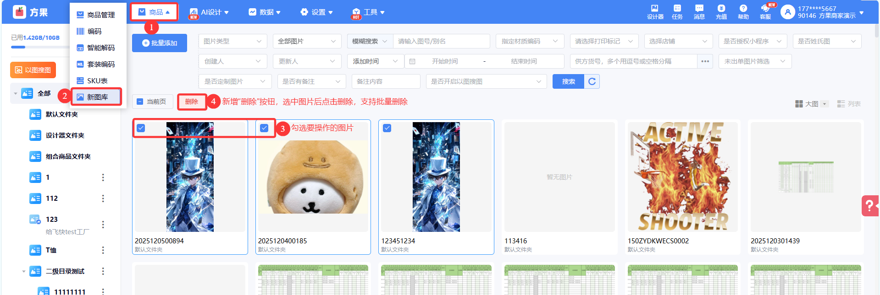Open more options for folder 123
880x295 pixels.
coord(103,225)
